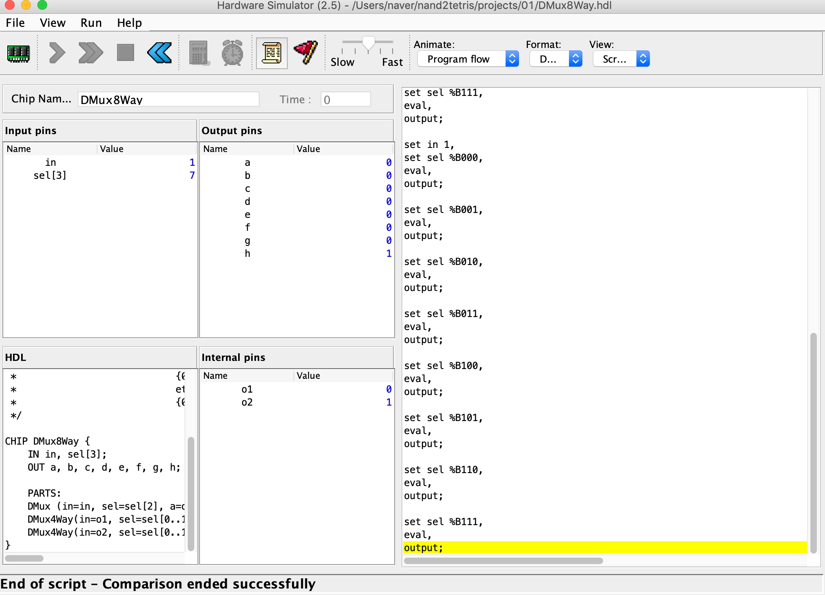Screen dimensions: 825x595
Task: Click the 'set sel %B000,' script line
Action: click(443, 158)
